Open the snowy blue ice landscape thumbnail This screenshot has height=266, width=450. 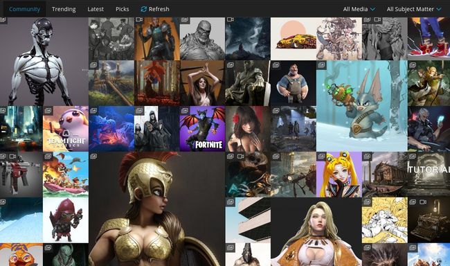pyautogui.click(x=21, y=220)
